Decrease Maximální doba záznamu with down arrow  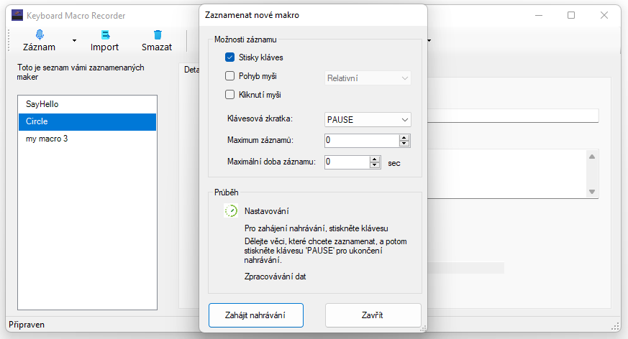374,166
